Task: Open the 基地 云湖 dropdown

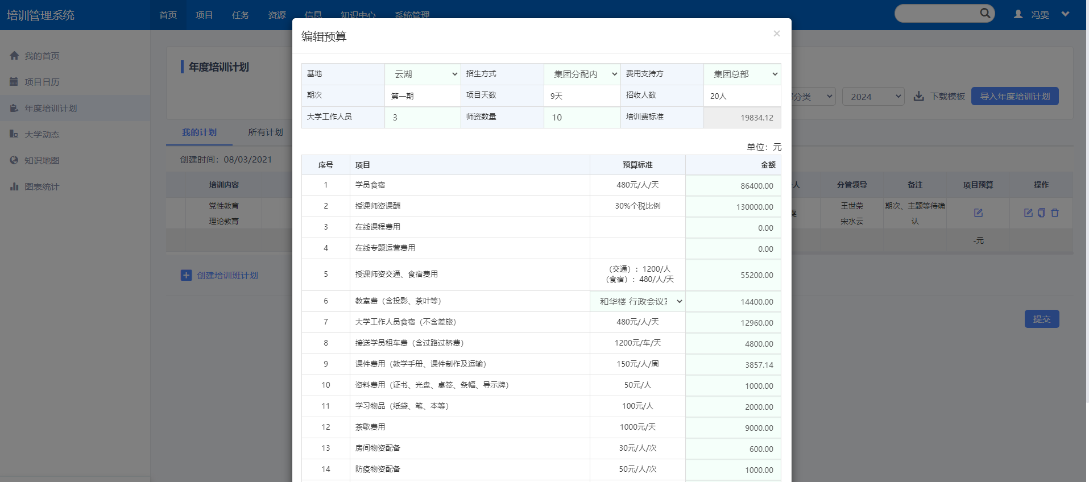Action: [x=423, y=74]
